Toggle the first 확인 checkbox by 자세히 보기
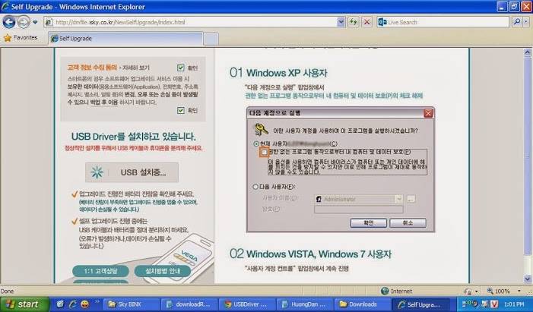This screenshot has height=312, width=533. (180, 68)
